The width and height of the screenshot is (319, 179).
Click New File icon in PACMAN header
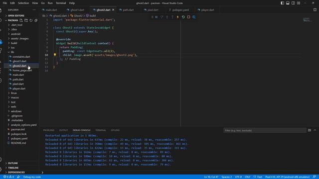[21, 20]
